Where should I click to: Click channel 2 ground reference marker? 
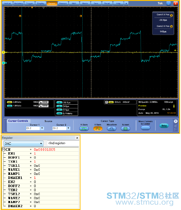coord(4,63)
